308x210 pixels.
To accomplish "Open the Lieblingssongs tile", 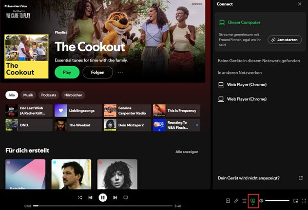I will click(x=78, y=110).
